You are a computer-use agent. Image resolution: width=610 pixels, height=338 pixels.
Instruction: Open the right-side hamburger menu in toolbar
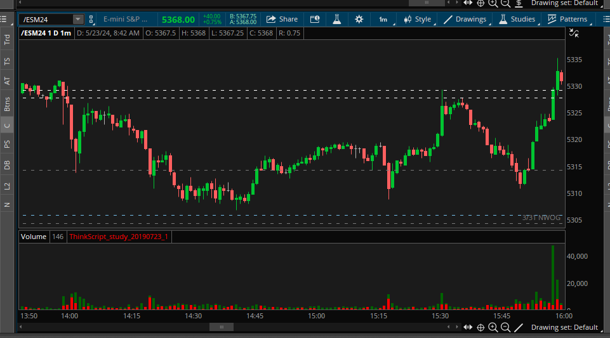click(606, 19)
